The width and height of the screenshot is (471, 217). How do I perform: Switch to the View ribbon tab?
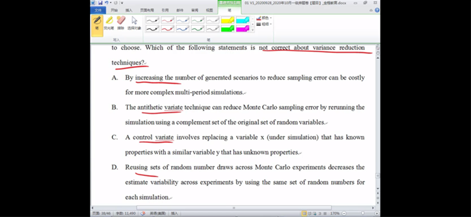(210, 10)
